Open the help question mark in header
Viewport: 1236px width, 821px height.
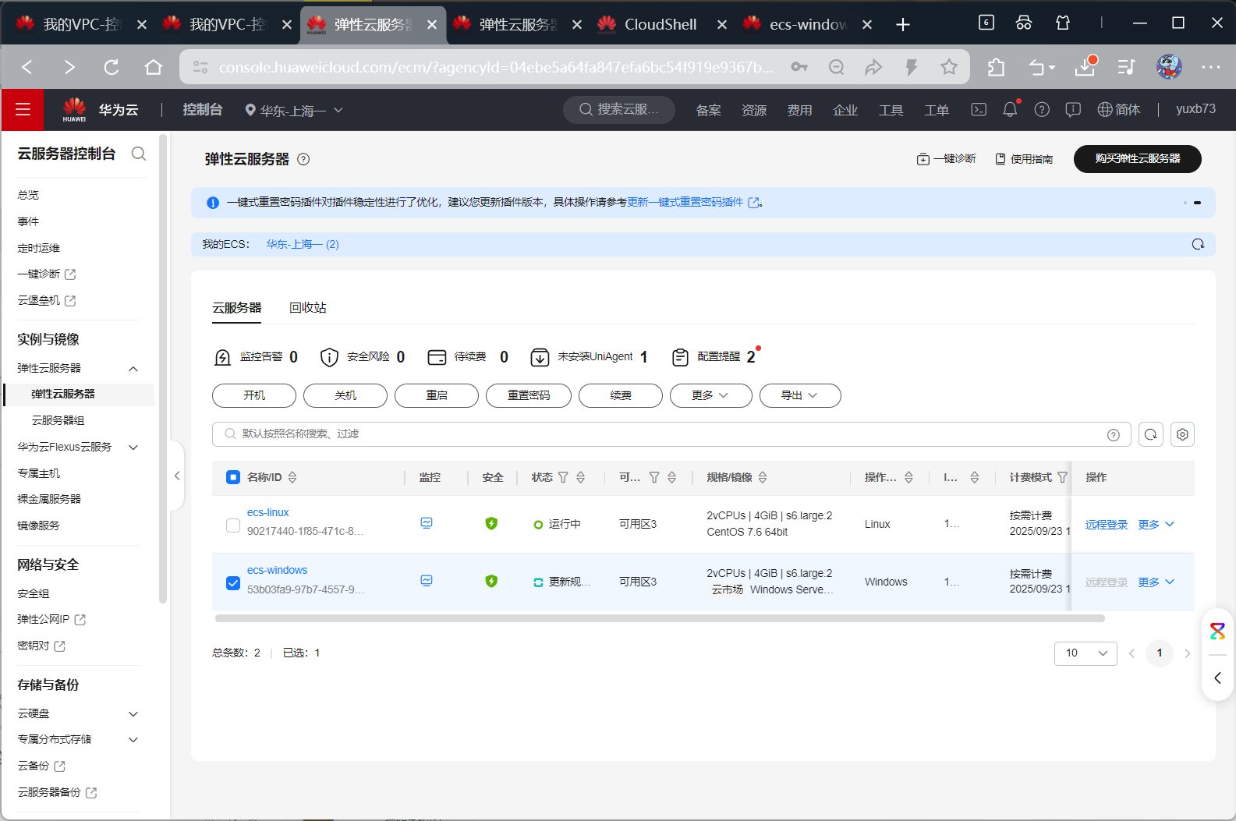[x=1042, y=110]
